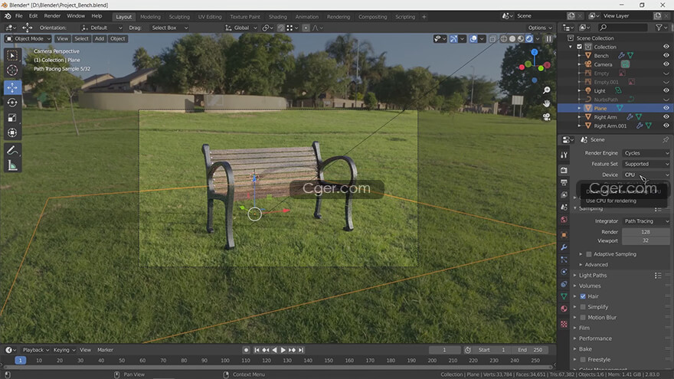
Task: Hide the Camera object in outliner
Action: pos(666,64)
